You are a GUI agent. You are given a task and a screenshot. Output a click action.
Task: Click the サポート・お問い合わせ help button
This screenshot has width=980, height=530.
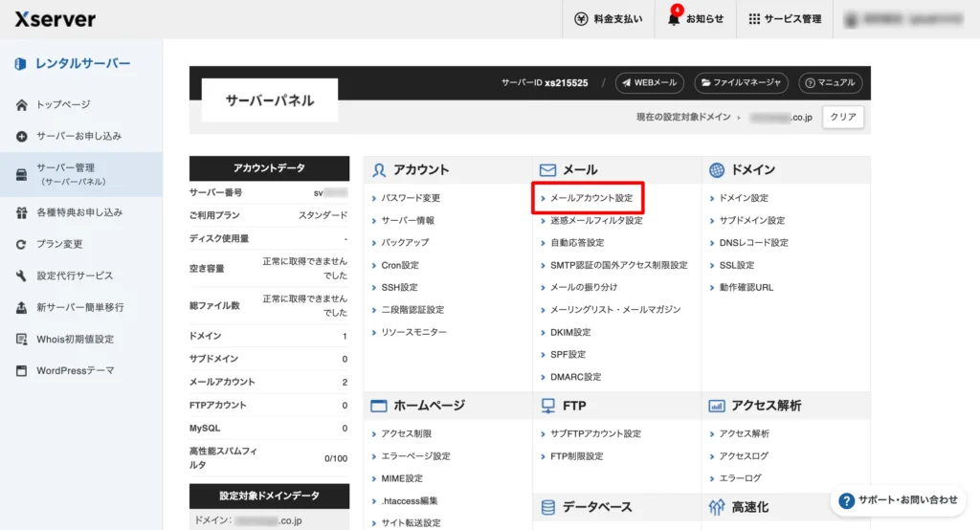(x=899, y=499)
